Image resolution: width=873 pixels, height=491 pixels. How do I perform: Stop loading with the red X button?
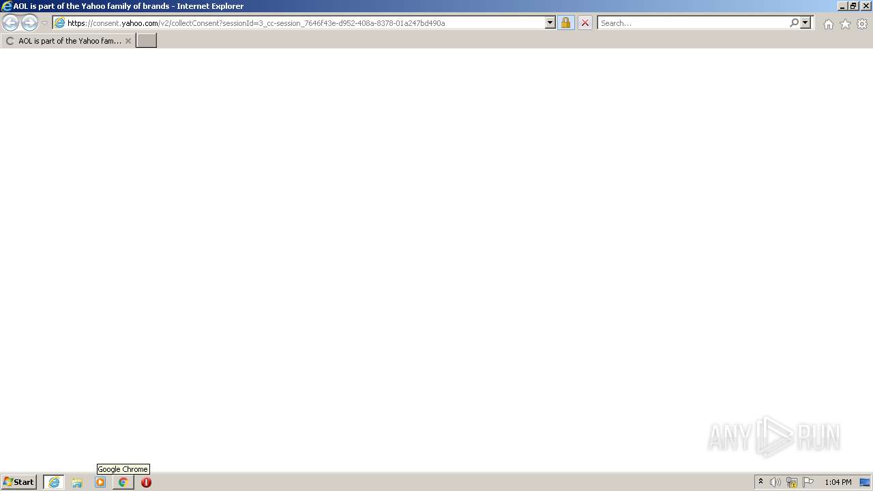click(x=585, y=23)
